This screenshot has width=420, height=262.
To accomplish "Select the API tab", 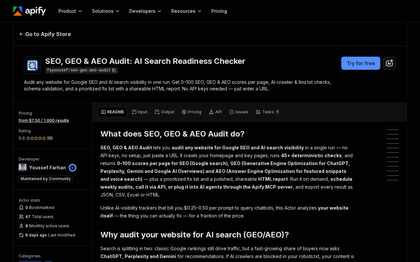I will [x=215, y=112].
